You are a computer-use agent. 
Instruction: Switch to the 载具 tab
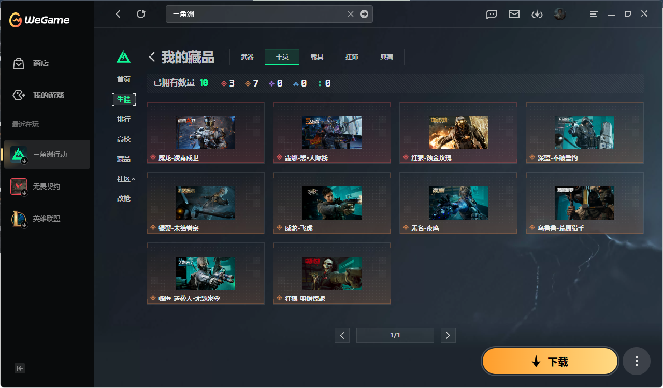pos(317,57)
